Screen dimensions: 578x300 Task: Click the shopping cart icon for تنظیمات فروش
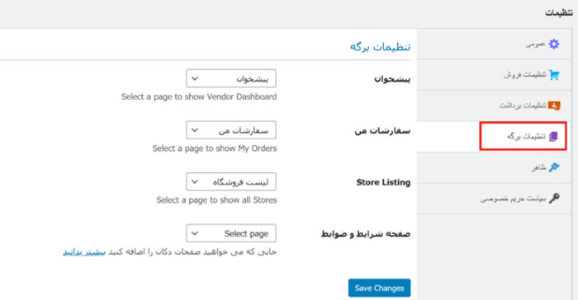(554, 75)
